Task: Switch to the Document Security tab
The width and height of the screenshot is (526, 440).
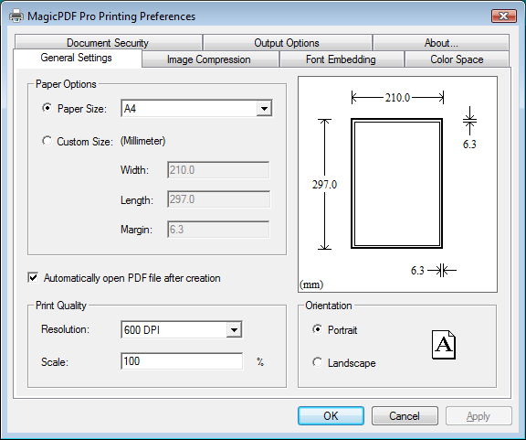Action: 108,43
